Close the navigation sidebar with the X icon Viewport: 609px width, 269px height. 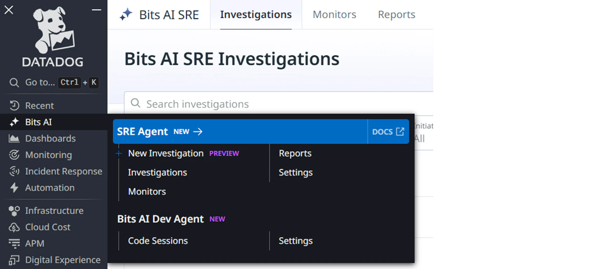[x=9, y=10]
